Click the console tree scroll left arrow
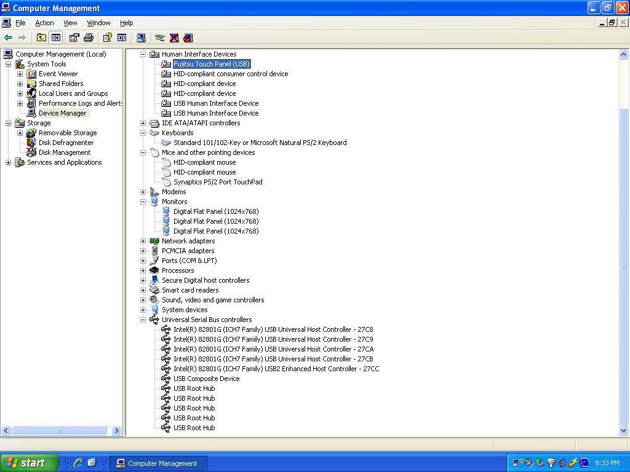630x472 pixels. tap(6, 431)
